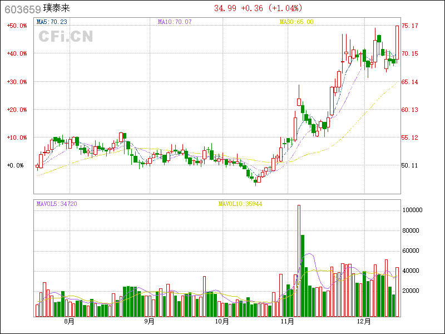Viewport: 445px width, 334px height.
Task: Click the +0.0% baseline axis label
Action: pos(16,165)
